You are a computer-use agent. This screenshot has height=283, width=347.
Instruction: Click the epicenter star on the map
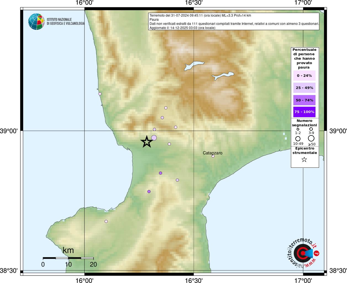[147, 141]
